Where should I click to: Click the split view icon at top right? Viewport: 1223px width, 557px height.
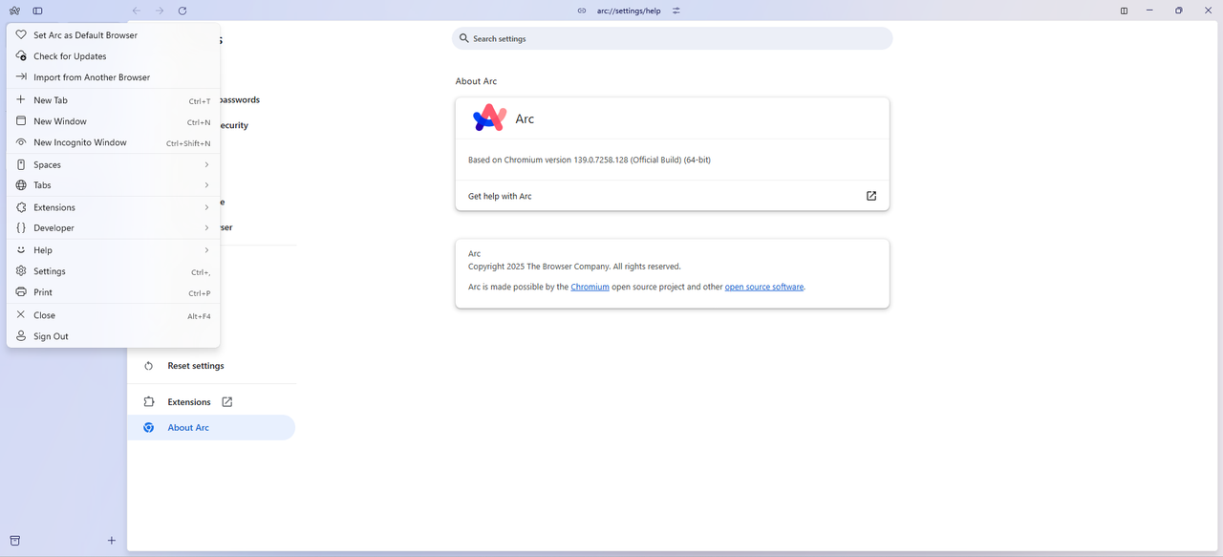pyautogui.click(x=1124, y=11)
